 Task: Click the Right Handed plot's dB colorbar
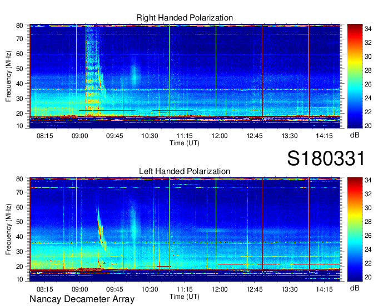pos(355,76)
